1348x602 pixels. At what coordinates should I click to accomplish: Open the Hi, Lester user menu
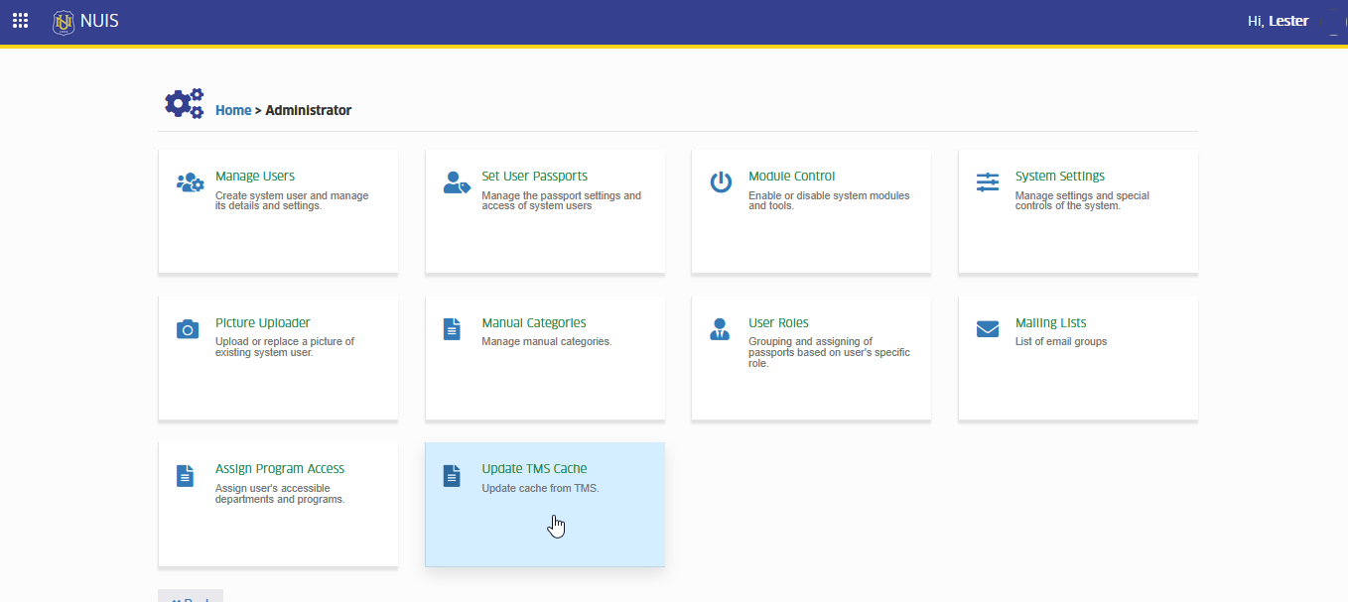[1279, 21]
